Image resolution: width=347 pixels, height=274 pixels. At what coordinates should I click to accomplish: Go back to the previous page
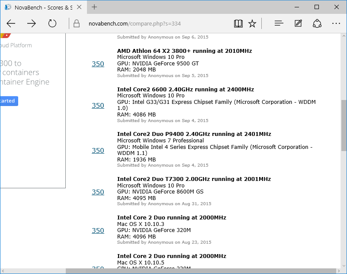(x=11, y=23)
